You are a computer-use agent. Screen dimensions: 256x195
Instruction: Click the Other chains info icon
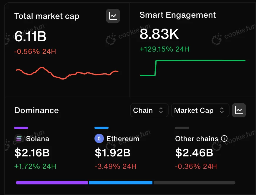coord(224,138)
